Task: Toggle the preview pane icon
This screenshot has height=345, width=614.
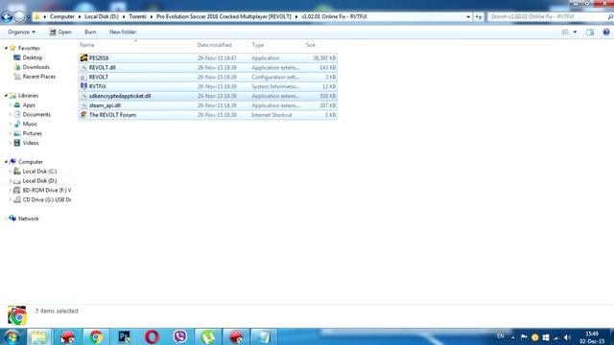Action: click(x=590, y=32)
